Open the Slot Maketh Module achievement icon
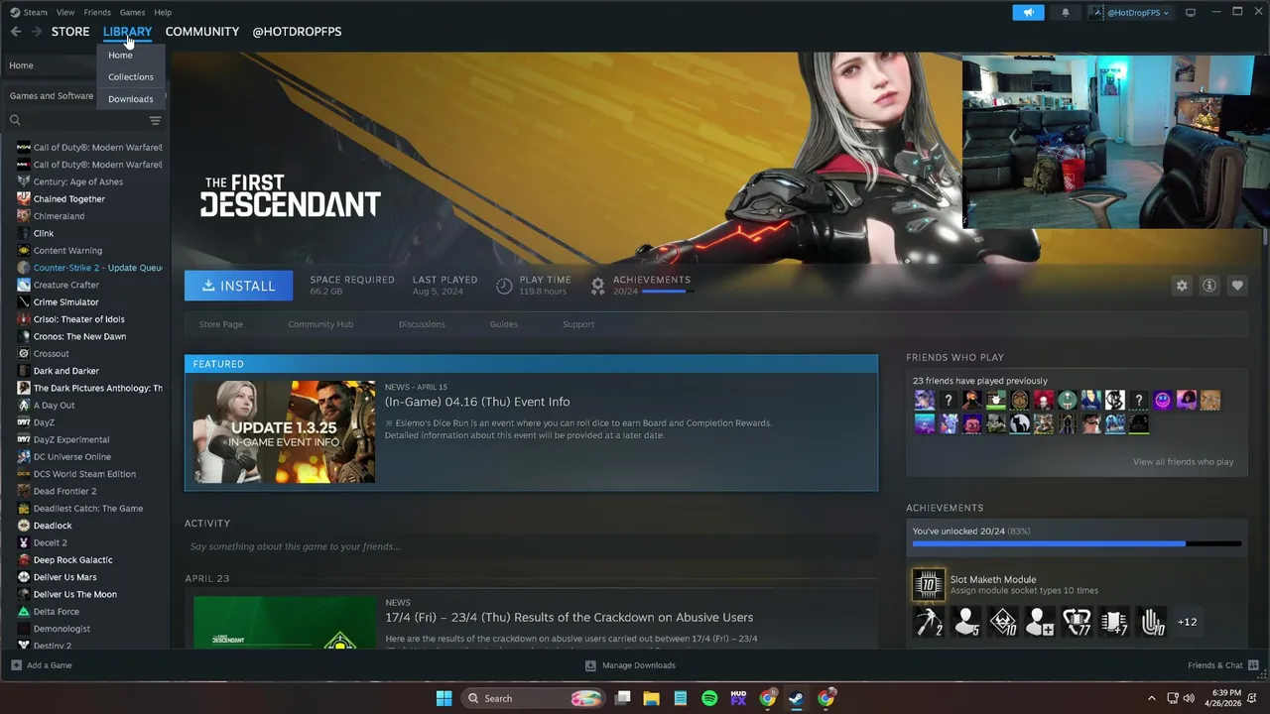Viewport: 1270px width, 714px height. [x=929, y=584]
